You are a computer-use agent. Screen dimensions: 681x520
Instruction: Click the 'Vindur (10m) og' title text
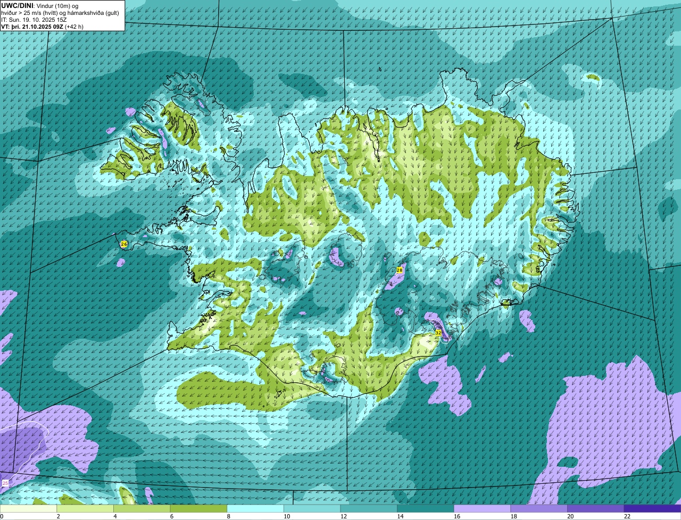[56, 5]
